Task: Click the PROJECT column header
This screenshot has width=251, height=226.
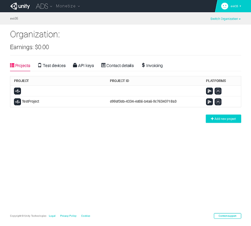Action: click(22, 81)
